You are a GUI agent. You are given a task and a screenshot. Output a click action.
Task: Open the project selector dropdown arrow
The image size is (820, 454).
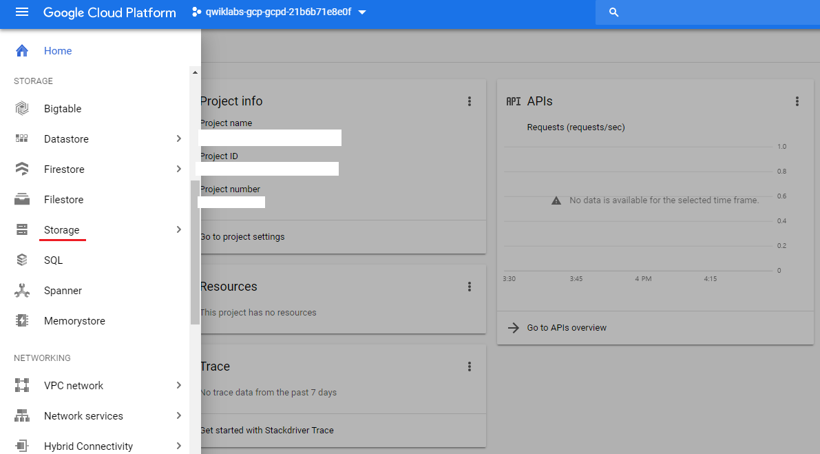click(x=362, y=12)
